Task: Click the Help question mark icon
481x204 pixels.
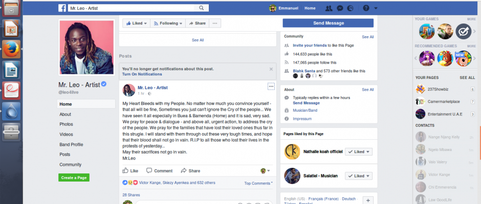Action: pos(366,9)
